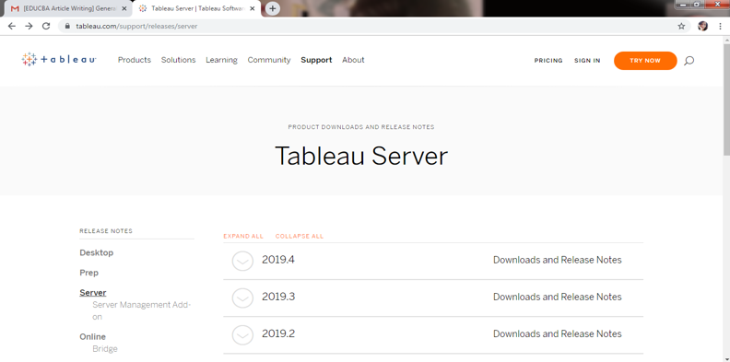Open the Chrome profile avatar
Screen dimensions: 730x362
(702, 26)
